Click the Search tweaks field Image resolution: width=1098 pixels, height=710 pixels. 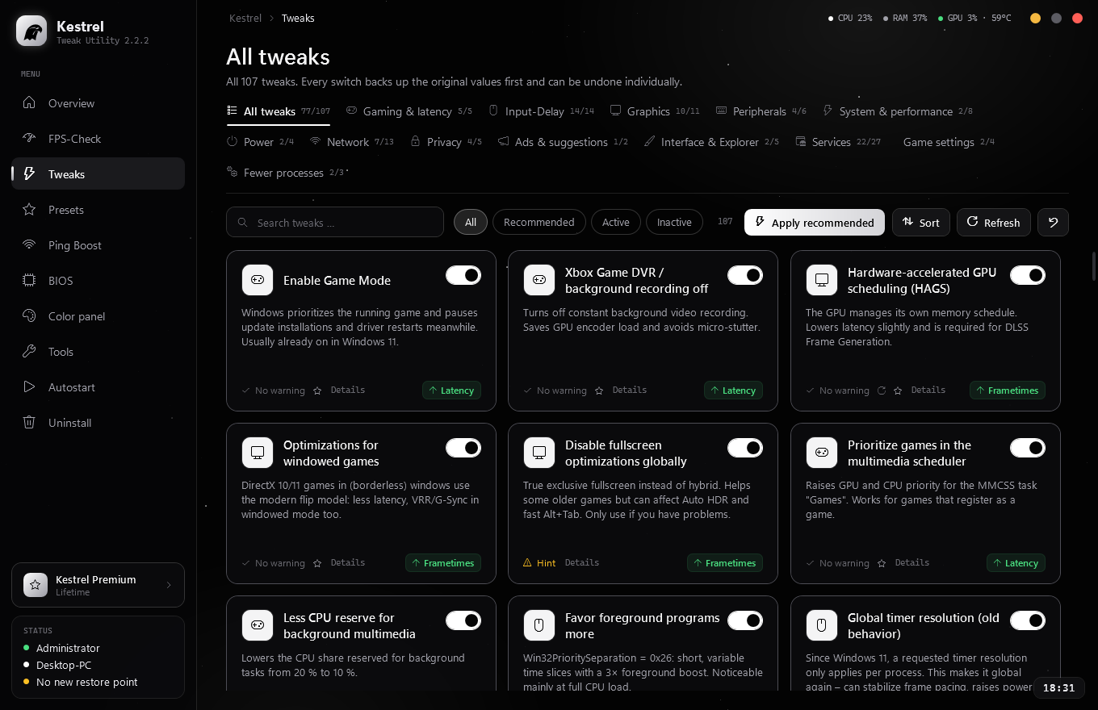pos(335,223)
